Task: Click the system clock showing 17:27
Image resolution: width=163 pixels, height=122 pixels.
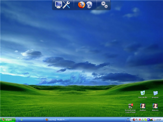Action: (159, 120)
